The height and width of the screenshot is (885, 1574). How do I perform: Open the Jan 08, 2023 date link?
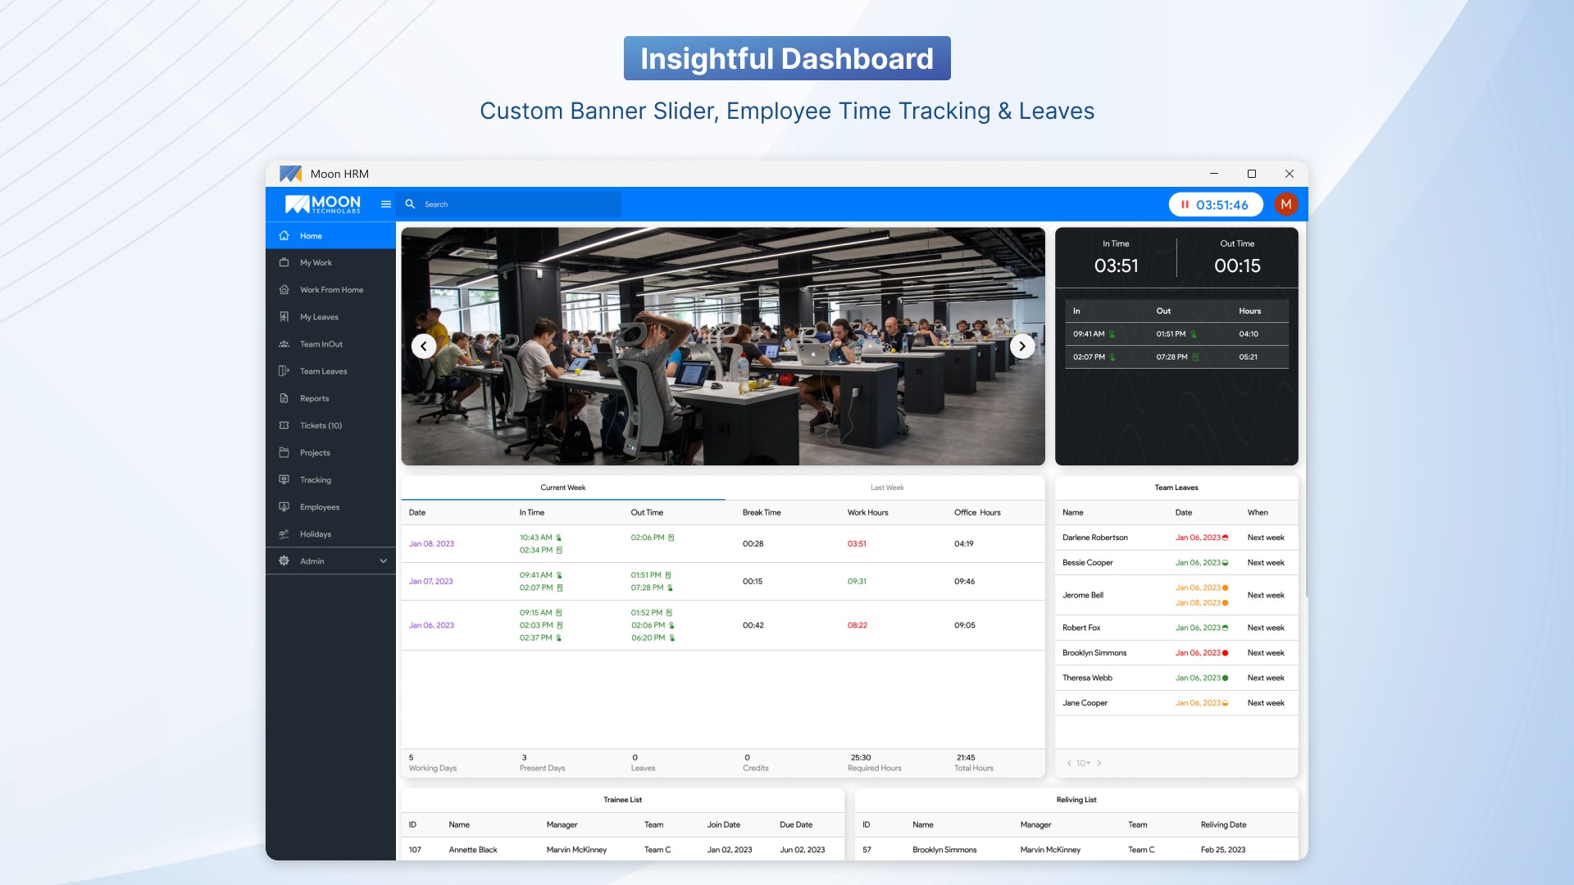431,544
